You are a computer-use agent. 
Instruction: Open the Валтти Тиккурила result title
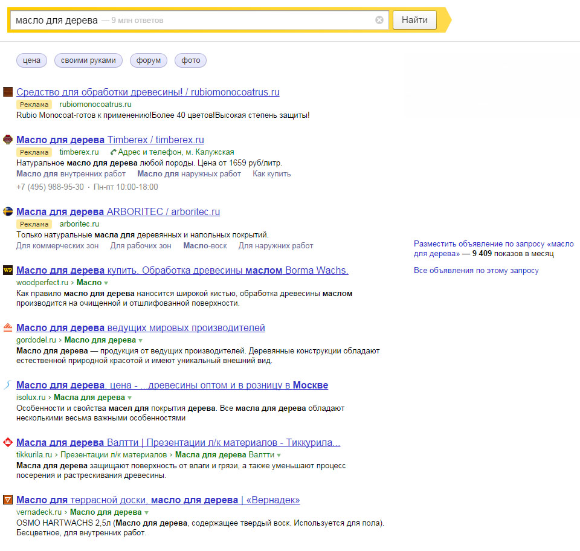[178, 442]
